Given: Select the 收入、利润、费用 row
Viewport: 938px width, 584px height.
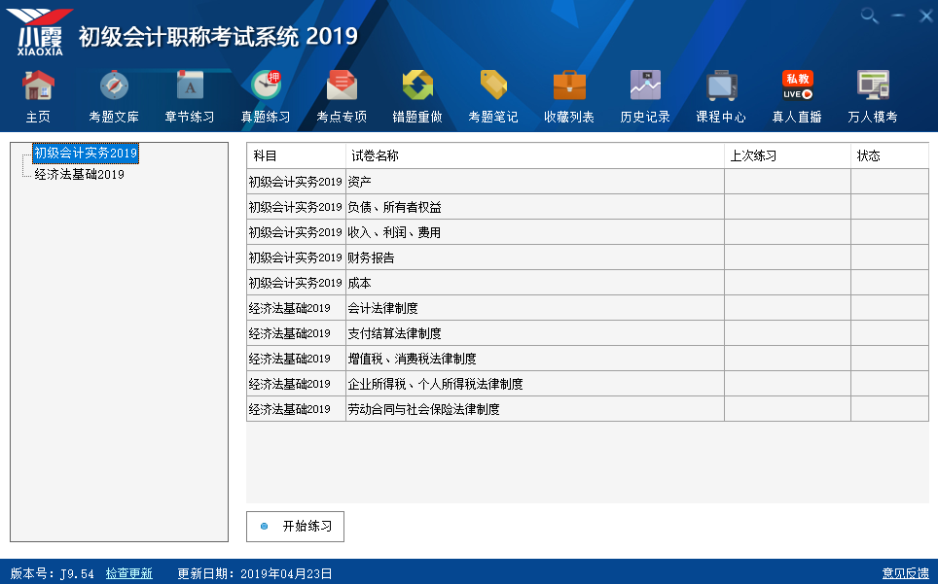Looking at the screenshot, I should [x=588, y=231].
